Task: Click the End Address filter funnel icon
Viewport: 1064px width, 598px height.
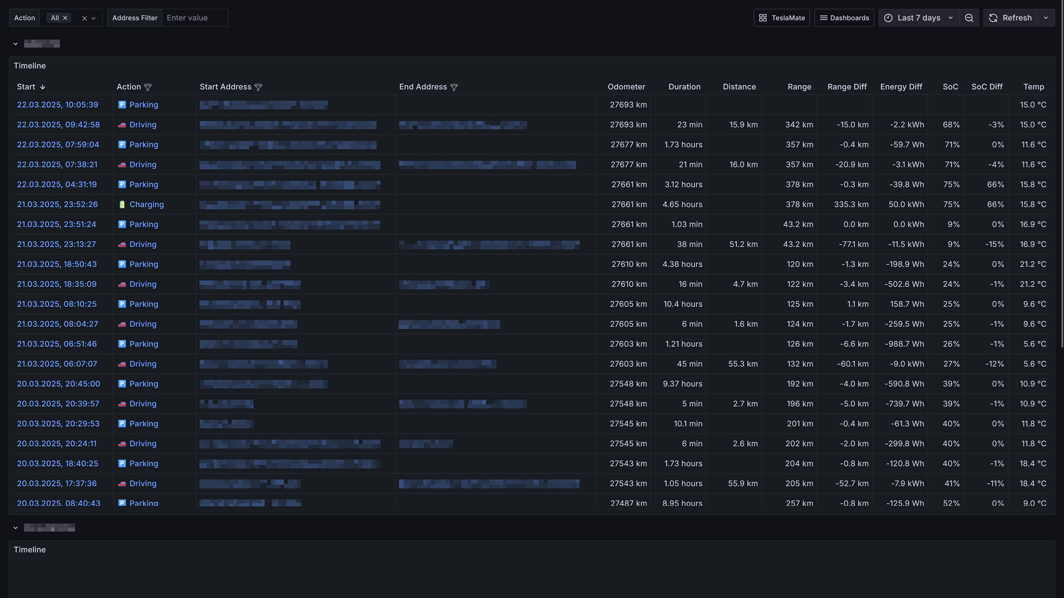Action: click(454, 87)
